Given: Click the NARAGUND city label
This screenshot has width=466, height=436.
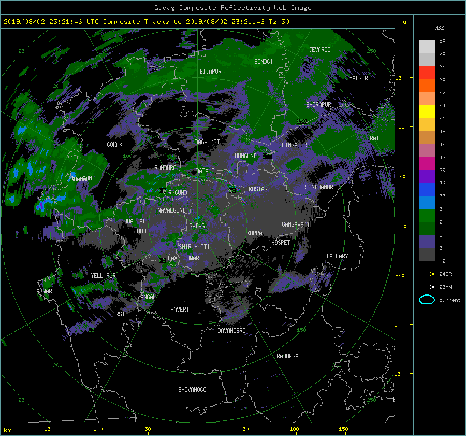Looking at the screenshot, I should pos(175,193).
